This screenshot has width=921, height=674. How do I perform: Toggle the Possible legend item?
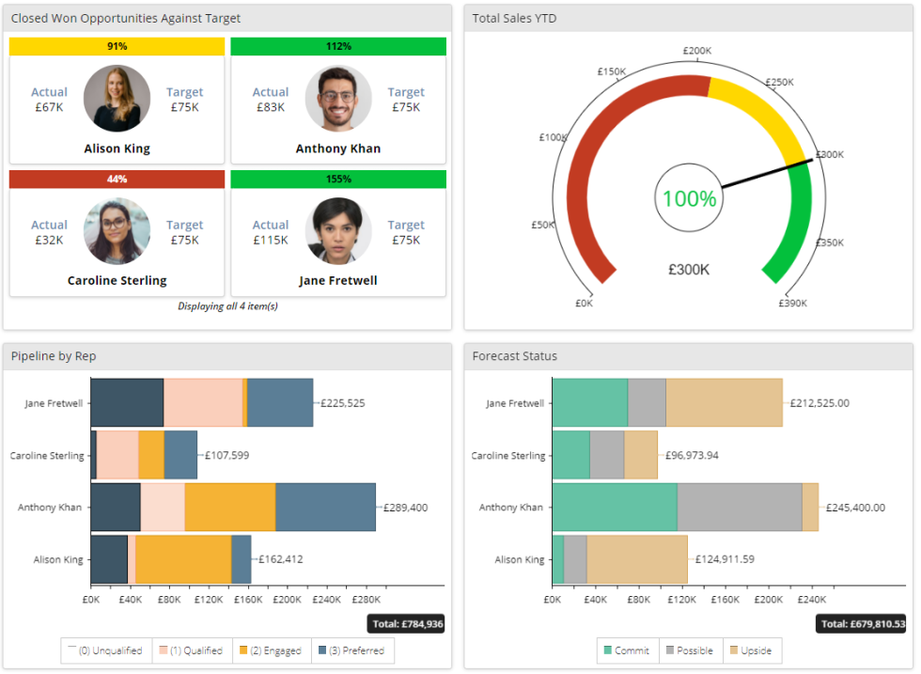[x=689, y=650]
